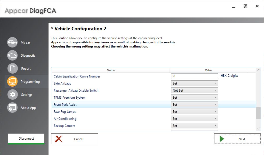The width and height of the screenshot is (264, 155).
Task: Open the Front Park Assist dropdown
Action: pyautogui.click(x=194, y=104)
